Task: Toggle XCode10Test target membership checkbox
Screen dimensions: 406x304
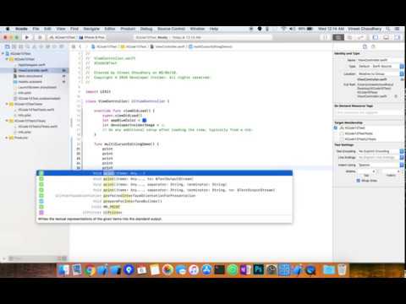Action: [336, 128]
